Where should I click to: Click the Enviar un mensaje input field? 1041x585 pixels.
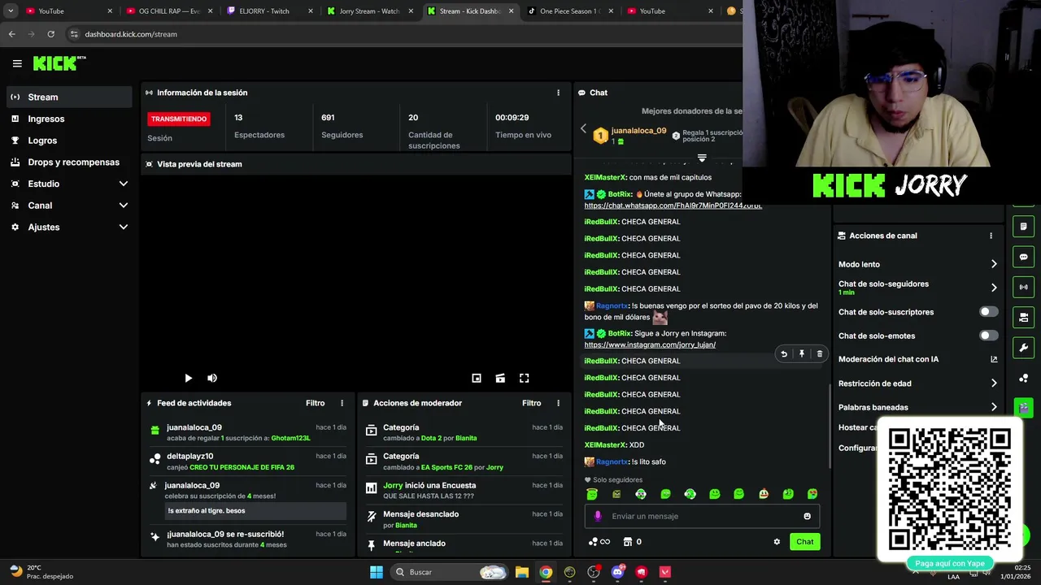click(x=703, y=516)
